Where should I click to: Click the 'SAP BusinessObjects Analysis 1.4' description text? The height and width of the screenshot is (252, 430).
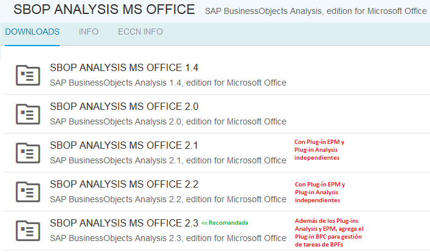pyautogui.click(x=168, y=83)
